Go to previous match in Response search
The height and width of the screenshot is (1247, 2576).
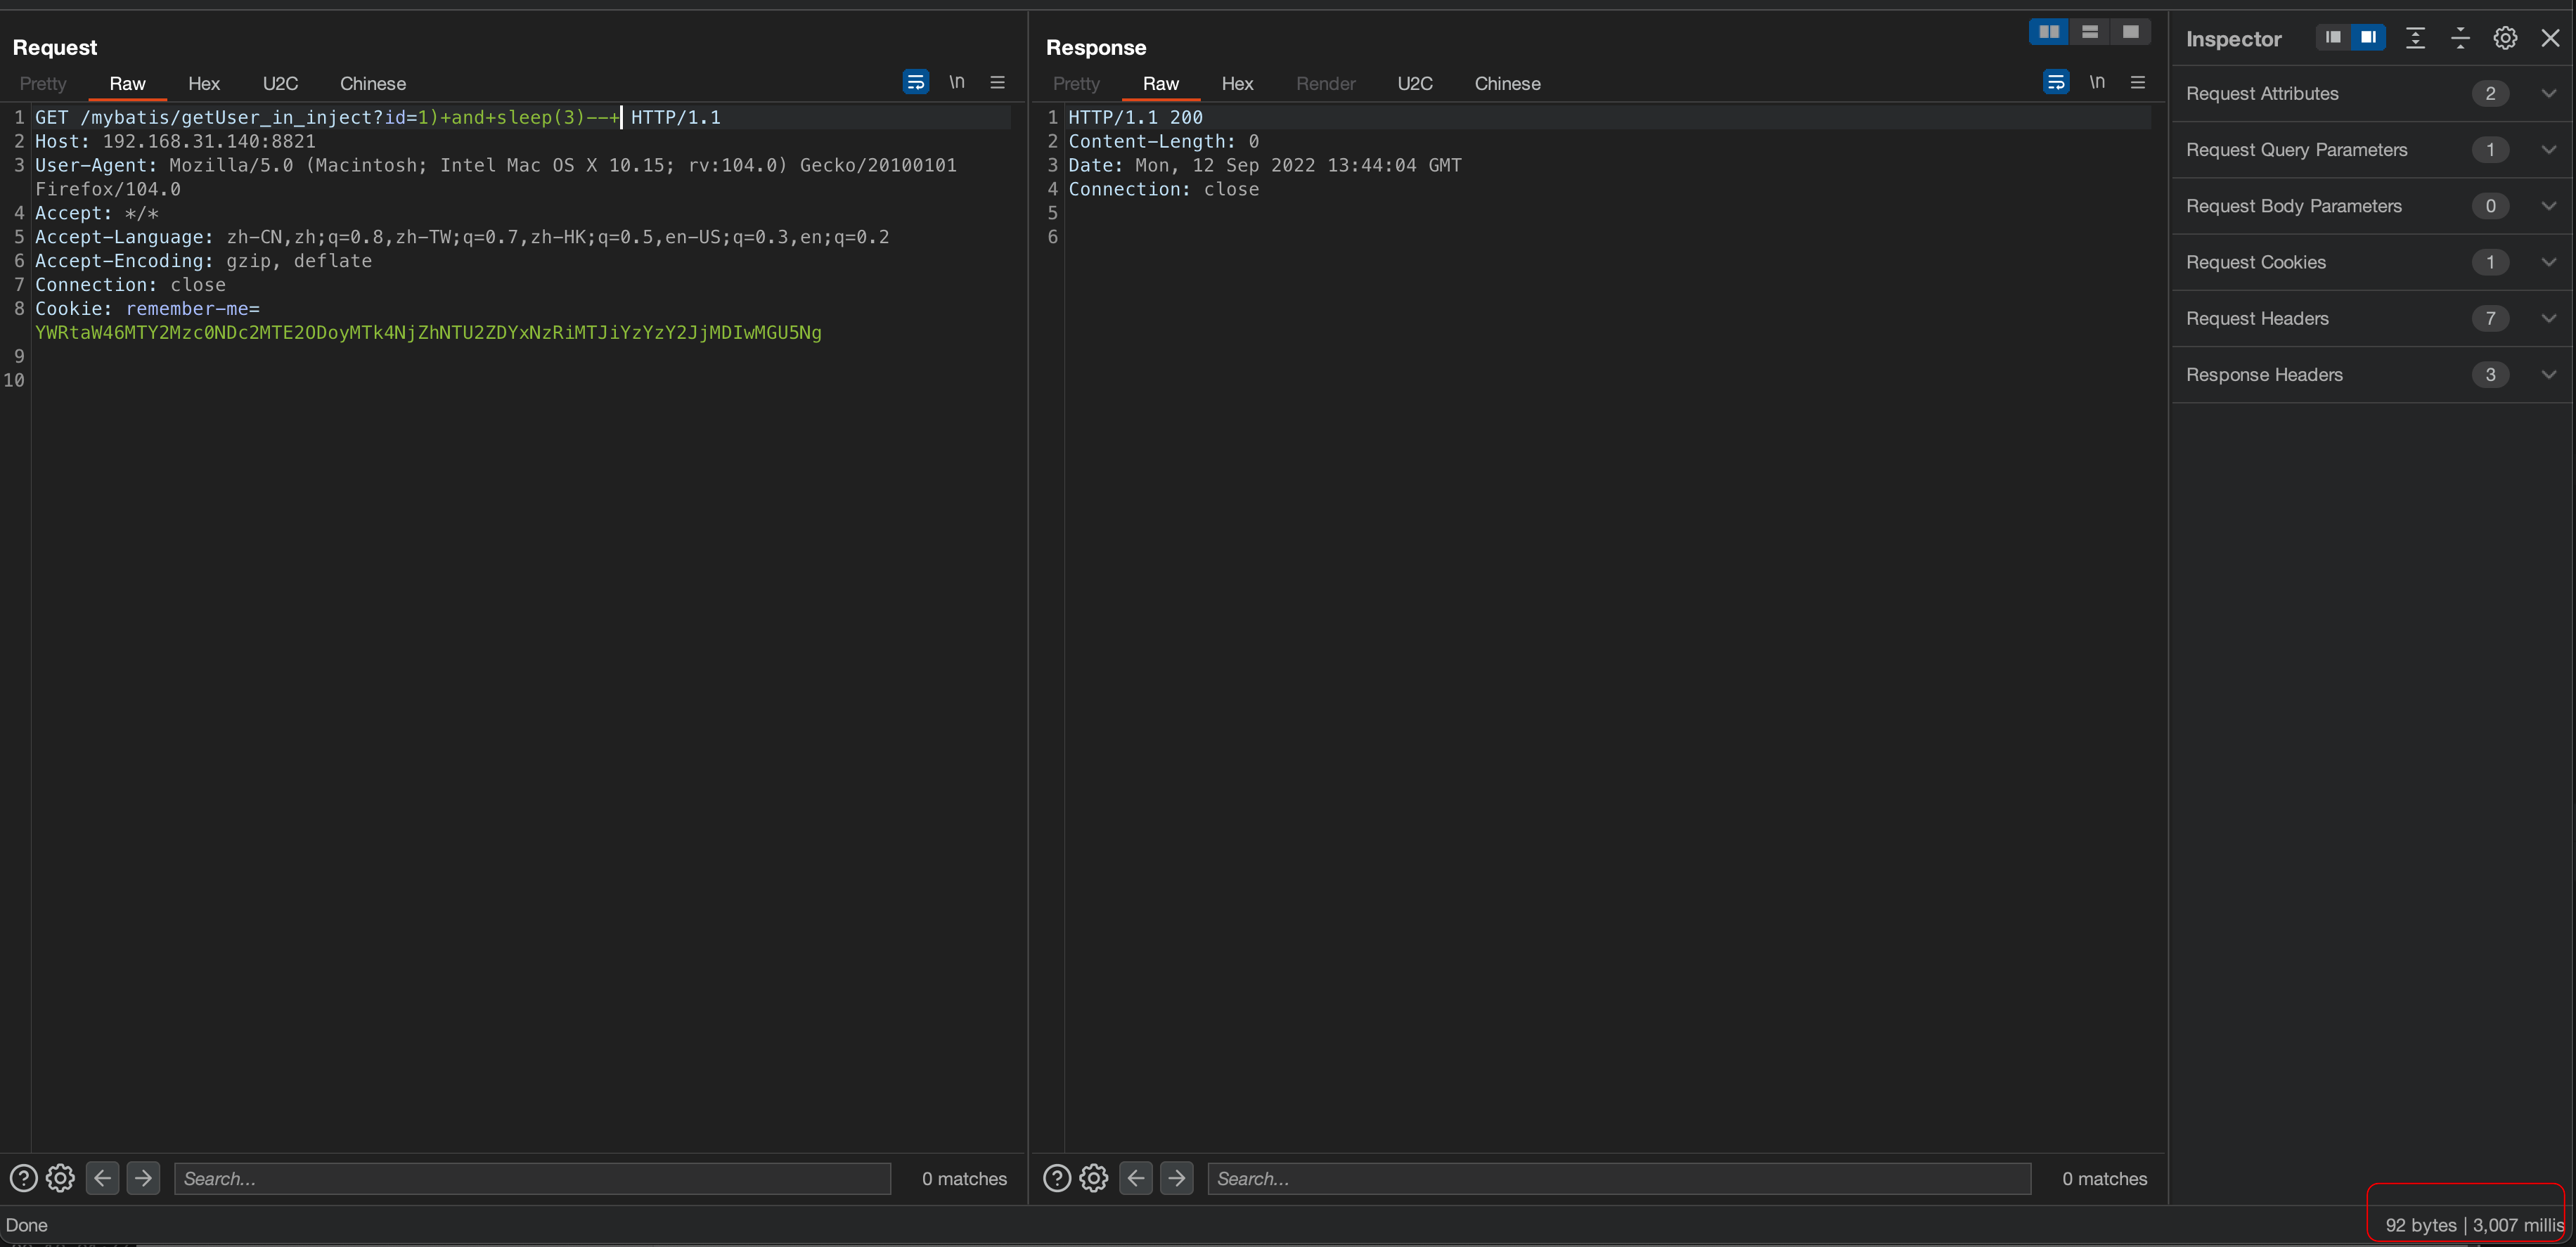click(x=1135, y=1178)
